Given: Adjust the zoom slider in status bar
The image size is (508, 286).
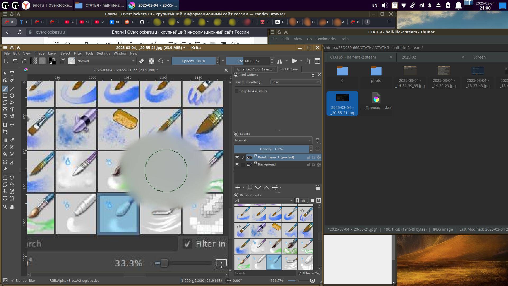Looking at the screenshot, I should 297,280.
